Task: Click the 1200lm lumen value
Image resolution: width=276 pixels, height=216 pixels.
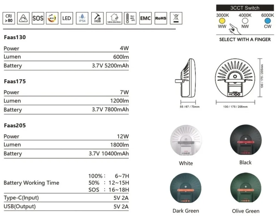Action: pos(119,101)
